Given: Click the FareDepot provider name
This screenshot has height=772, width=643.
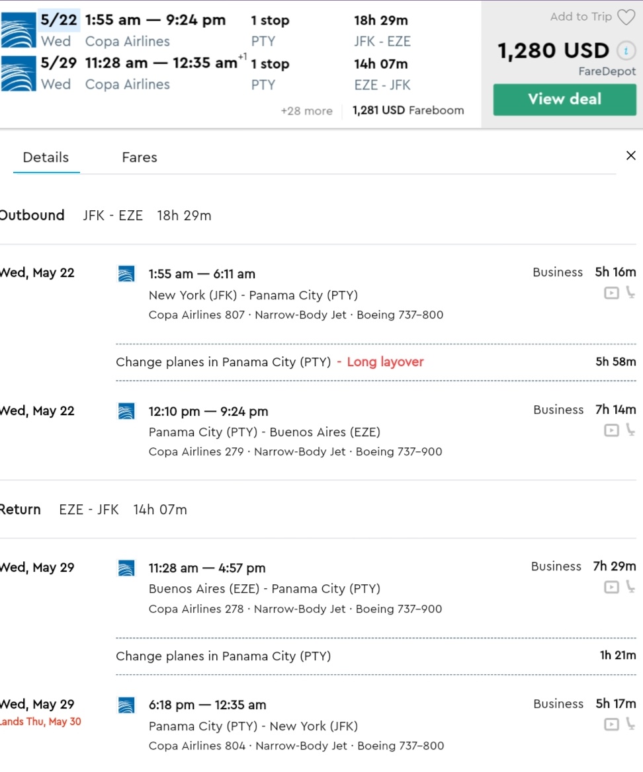Looking at the screenshot, I should coord(607,71).
